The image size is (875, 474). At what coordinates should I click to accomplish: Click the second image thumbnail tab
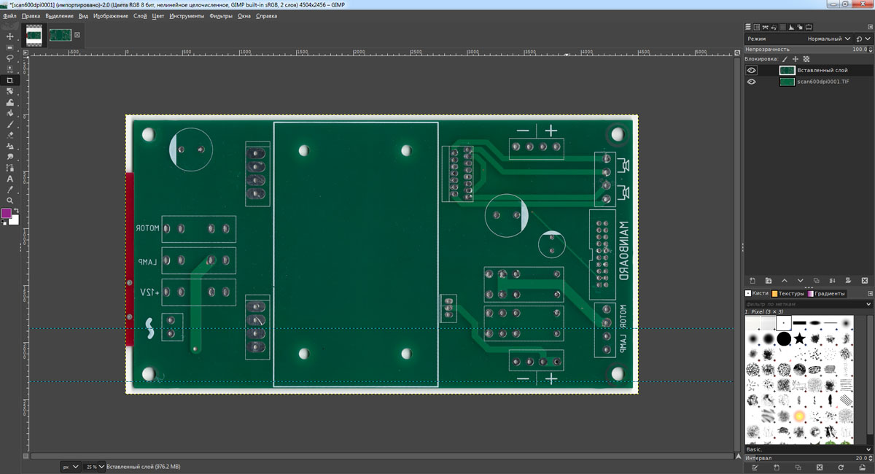(60, 34)
